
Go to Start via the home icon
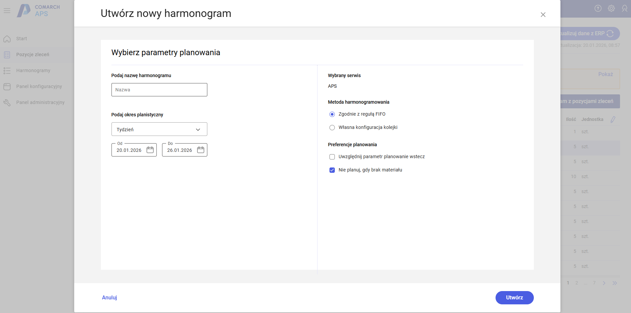point(21,38)
